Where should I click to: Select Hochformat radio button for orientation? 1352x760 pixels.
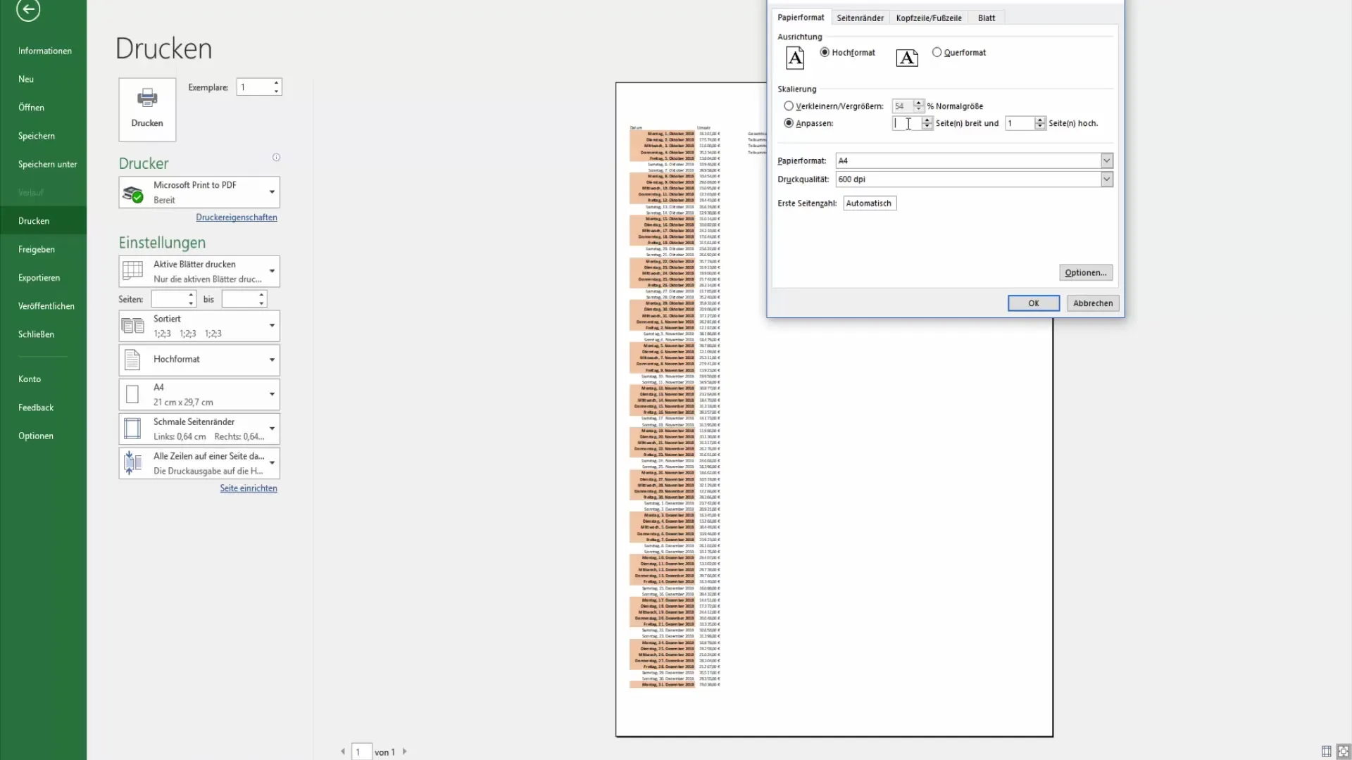825,52
